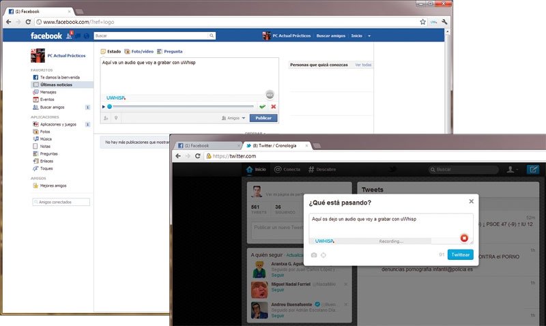
Task: Open PC Actual Prácticos profile link in header
Action: pyautogui.click(x=287, y=36)
